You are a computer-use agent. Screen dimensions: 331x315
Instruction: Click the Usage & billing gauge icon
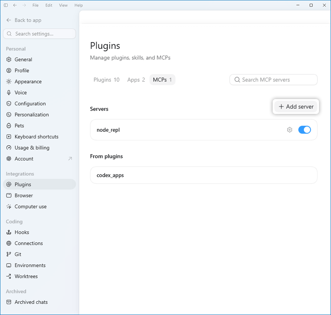coord(9,148)
